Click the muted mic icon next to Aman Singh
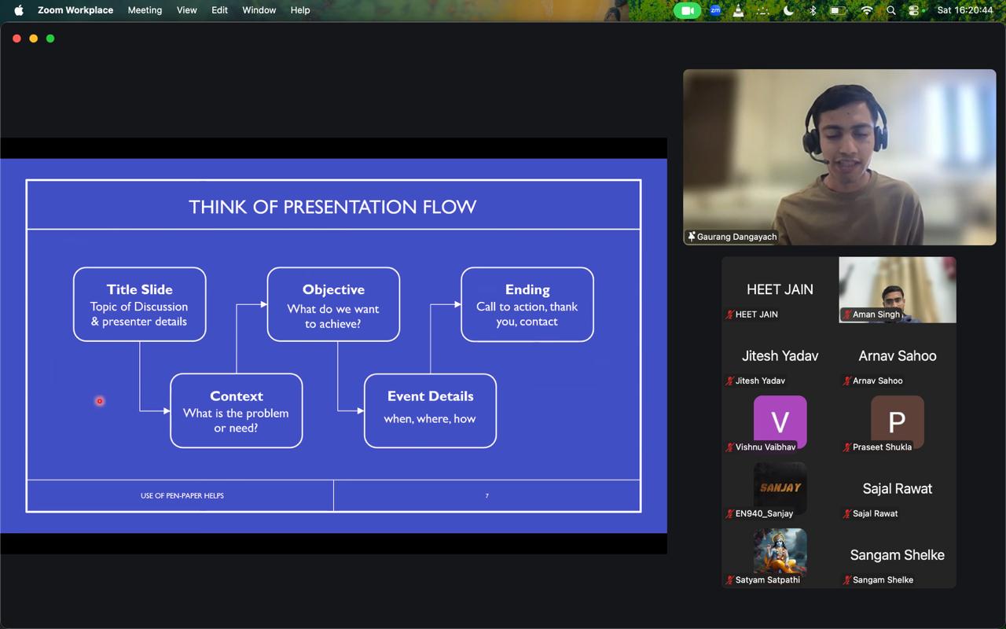1006x629 pixels. [x=847, y=314]
